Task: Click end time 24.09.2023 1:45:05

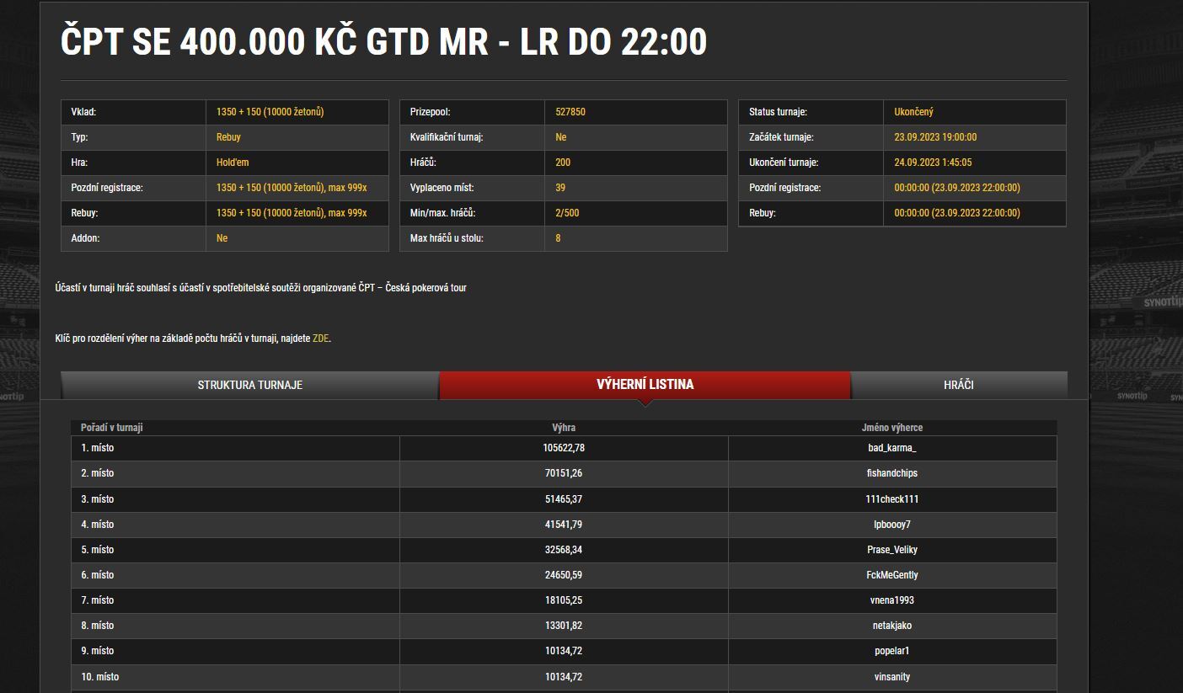Action: (x=933, y=163)
